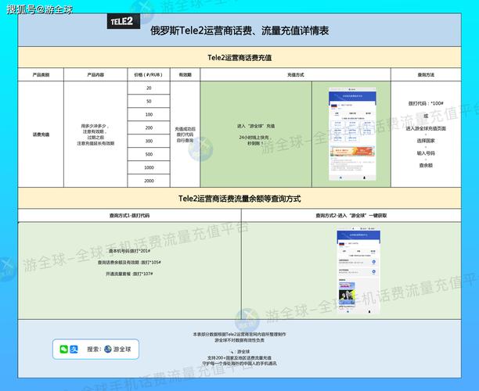
Task: Click the 24小时线上快充 text
Action: click(x=256, y=138)
